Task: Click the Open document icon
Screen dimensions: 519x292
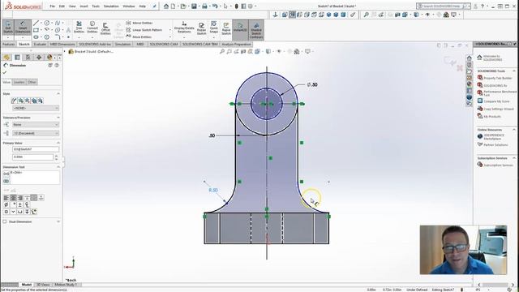Action: tap(183, 6)
